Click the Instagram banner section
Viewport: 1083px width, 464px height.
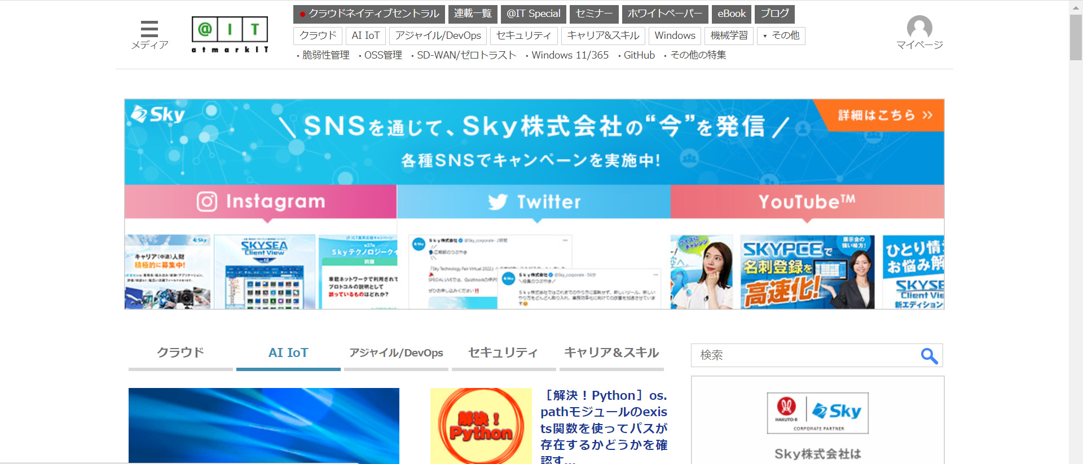(x=261, y=202)
